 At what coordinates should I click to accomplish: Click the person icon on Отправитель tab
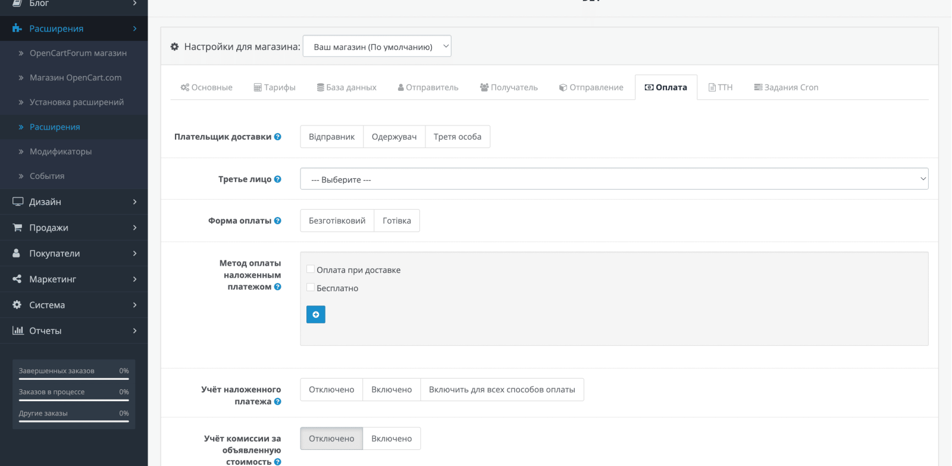[401, 87]
